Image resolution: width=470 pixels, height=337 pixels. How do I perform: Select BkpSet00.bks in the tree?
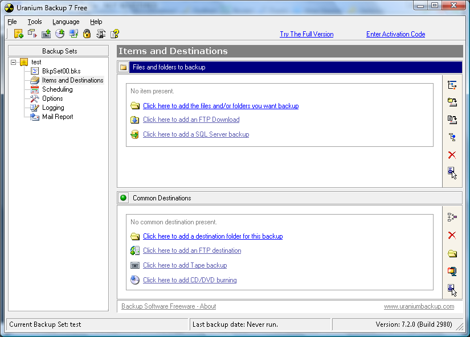(x=61, y=71)
